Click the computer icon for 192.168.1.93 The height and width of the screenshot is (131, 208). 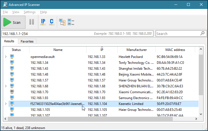click(x=12, y=98)
